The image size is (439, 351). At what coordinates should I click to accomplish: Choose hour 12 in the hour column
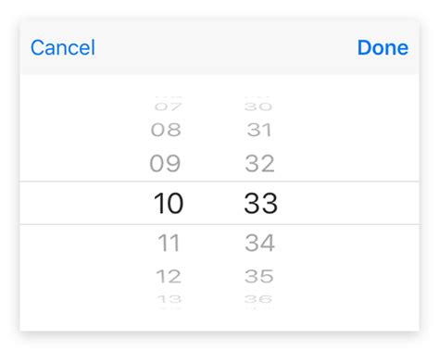coord(169,276)
